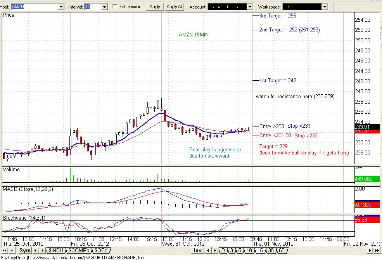Select the 5-minute interval tab

240,250
